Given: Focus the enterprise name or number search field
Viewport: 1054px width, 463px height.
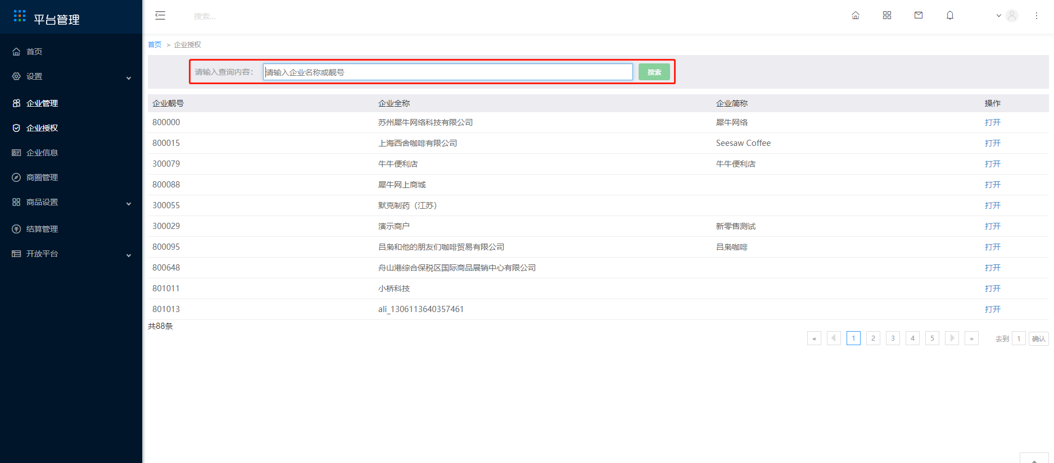Looking at the screenshot, I should point(448,72).
